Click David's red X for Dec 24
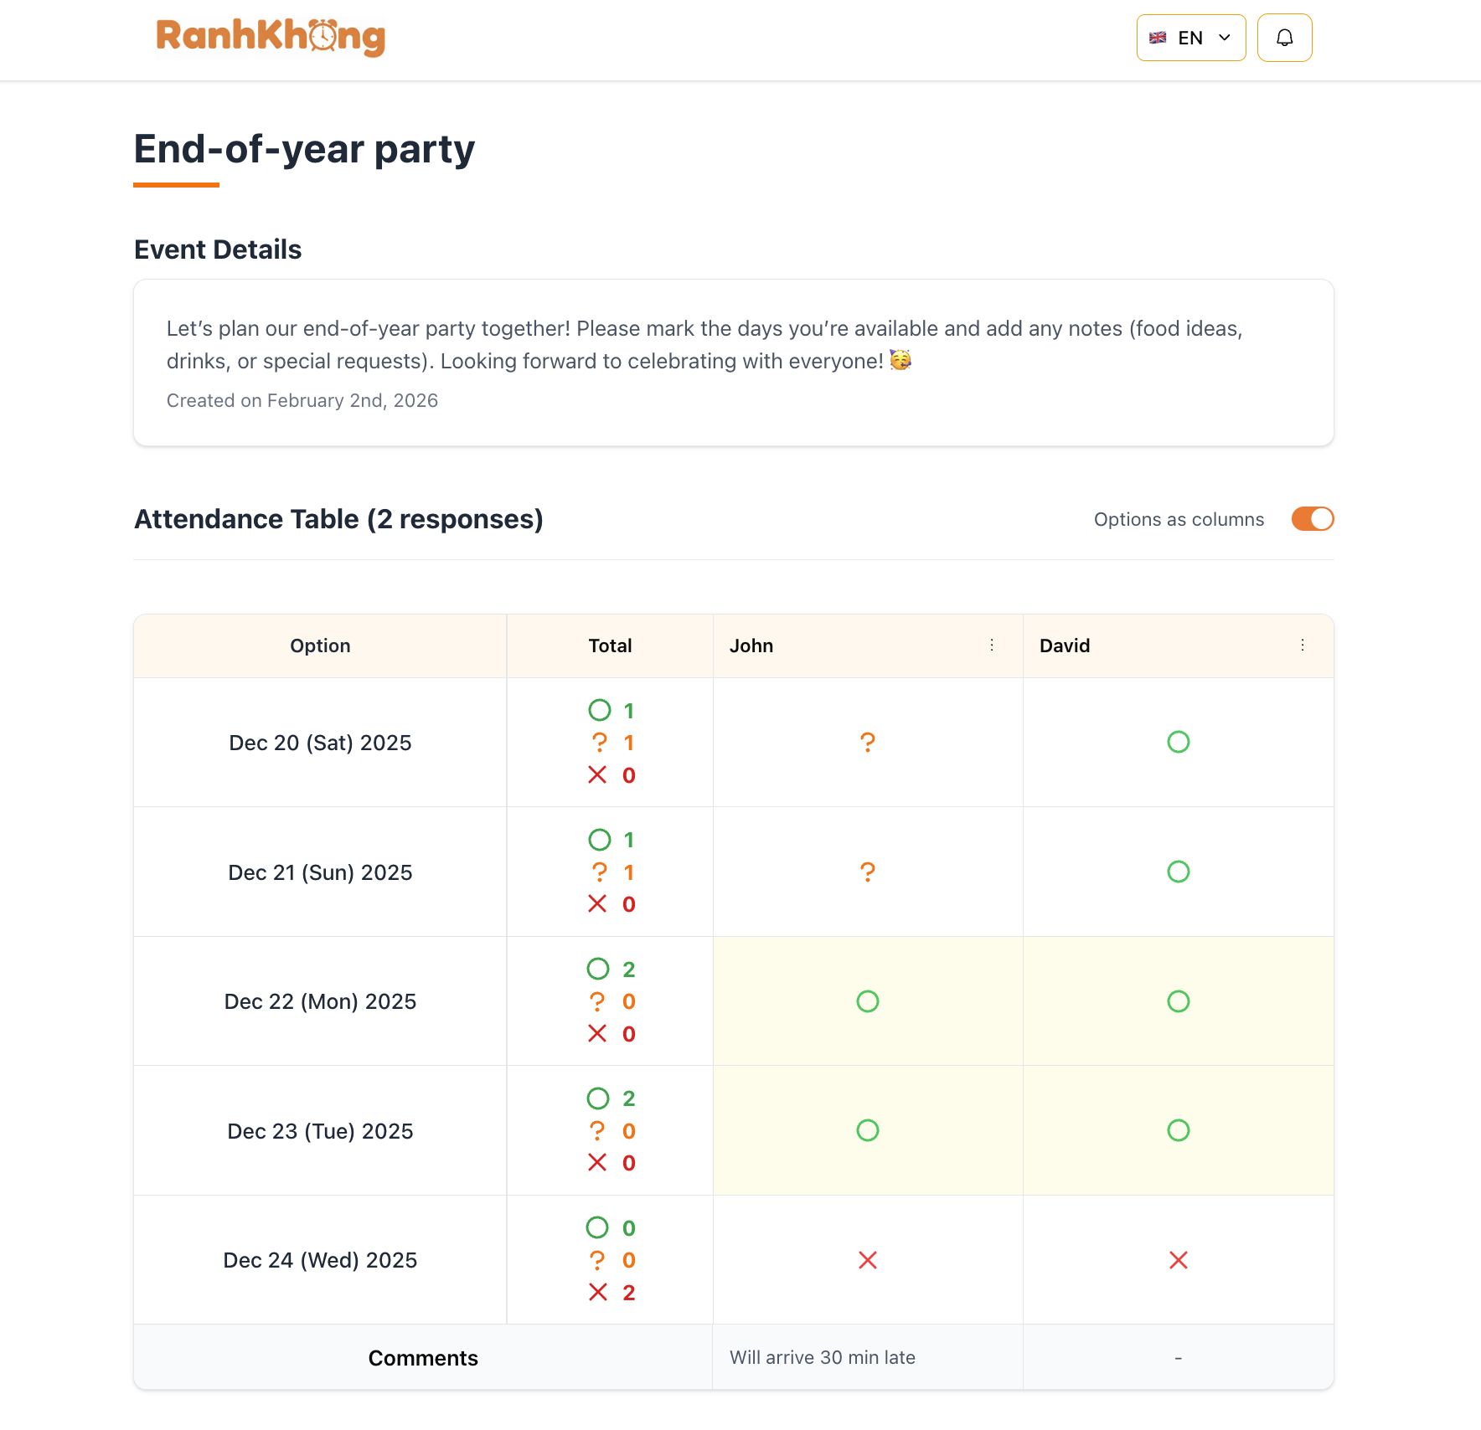This screenshot has height=1430, width=1481. tap(1179, 1260)
